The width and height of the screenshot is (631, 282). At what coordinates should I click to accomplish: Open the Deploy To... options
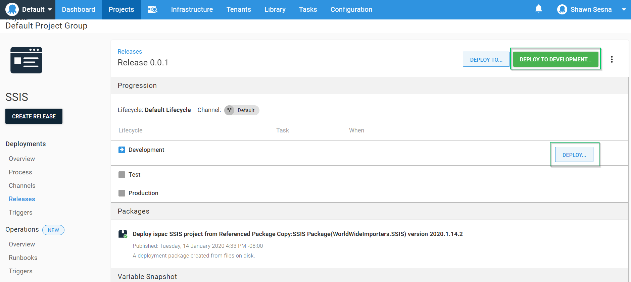486,60
